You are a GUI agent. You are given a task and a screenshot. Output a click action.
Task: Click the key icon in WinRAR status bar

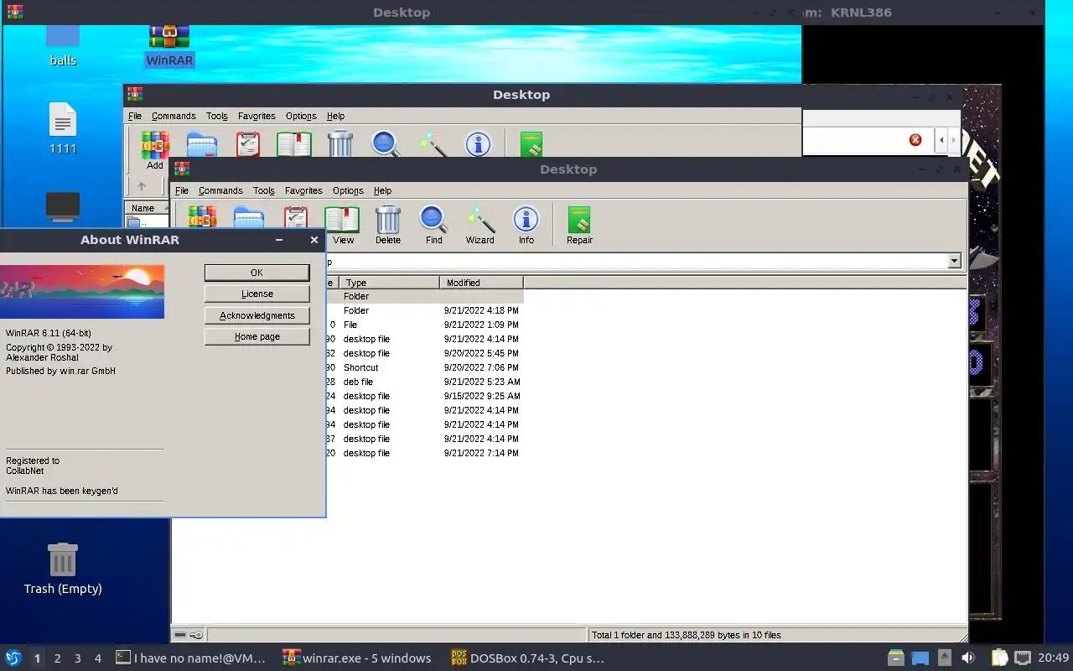195,635
